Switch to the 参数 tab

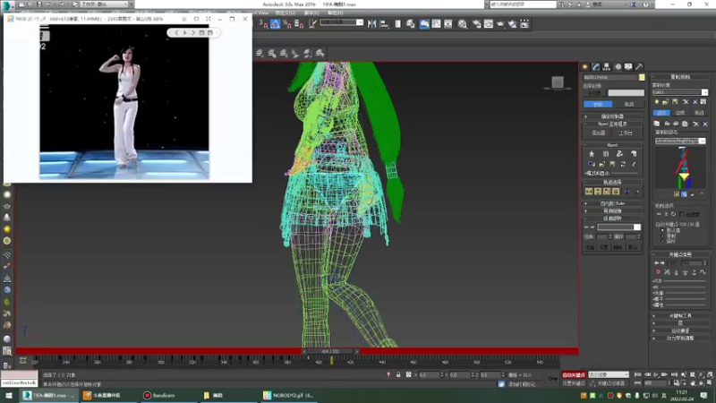tap(598, 104)
